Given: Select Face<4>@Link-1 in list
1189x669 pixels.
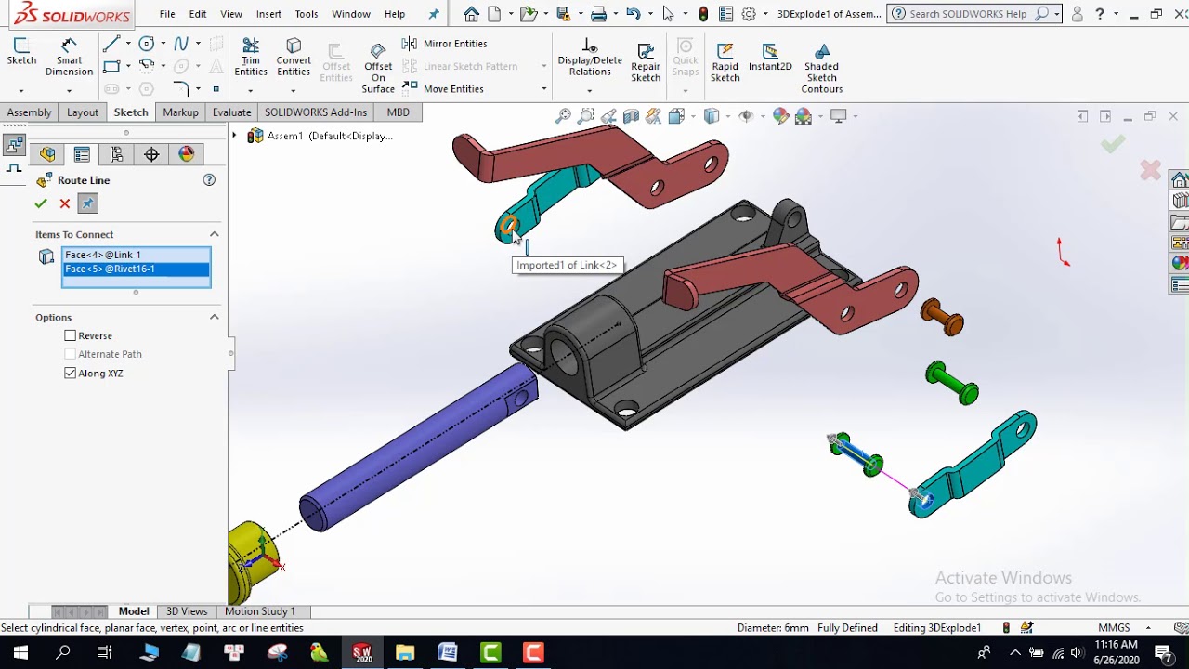Looking at the screenshot, I should tap(136, 255).
